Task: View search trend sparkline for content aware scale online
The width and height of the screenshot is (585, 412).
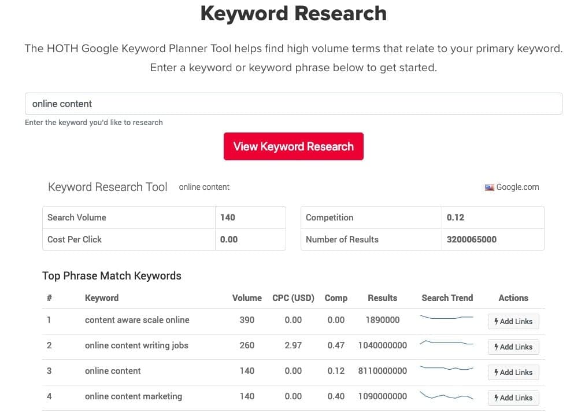Action: pos(446,318)
